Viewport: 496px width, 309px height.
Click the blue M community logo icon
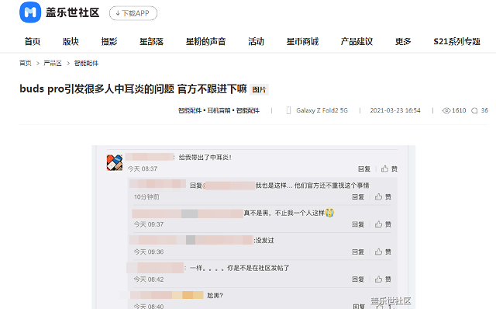30,12
